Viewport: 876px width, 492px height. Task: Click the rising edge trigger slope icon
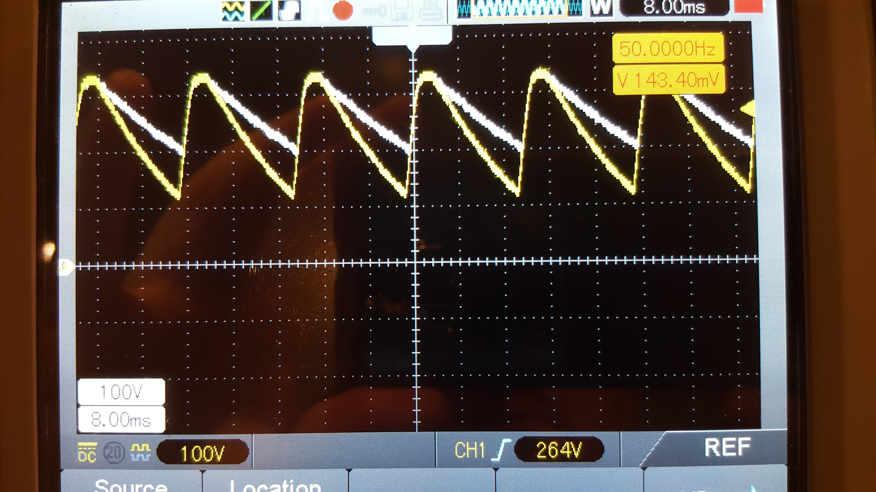tap(502, 450)
